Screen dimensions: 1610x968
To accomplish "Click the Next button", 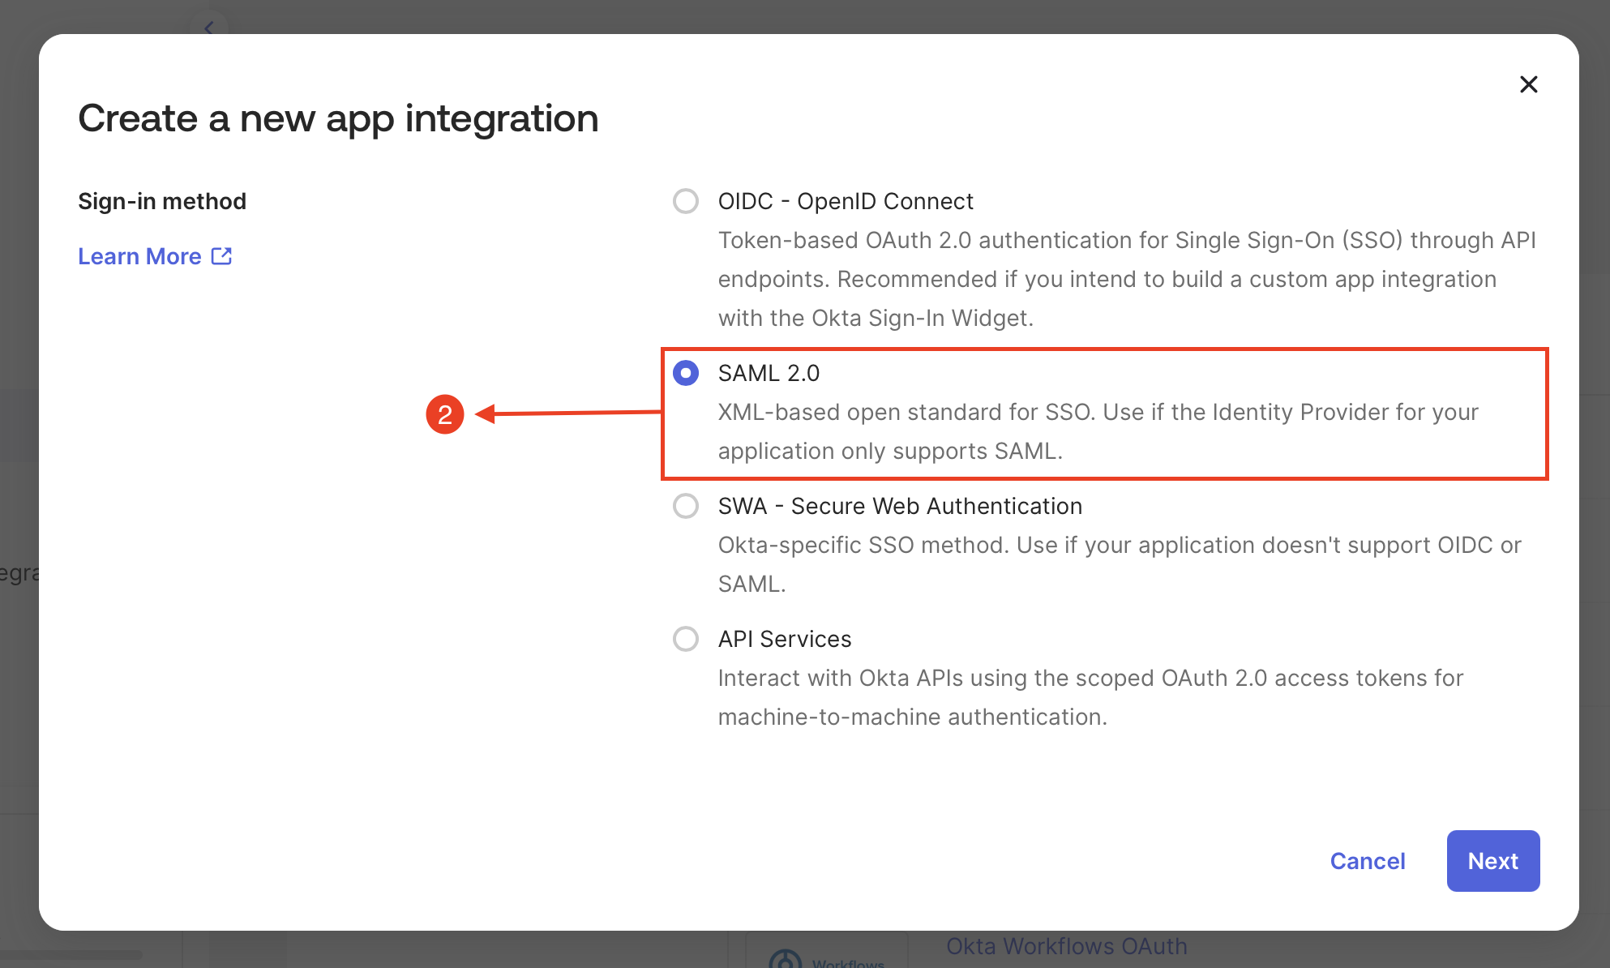I will click(x=1492, y=861).
